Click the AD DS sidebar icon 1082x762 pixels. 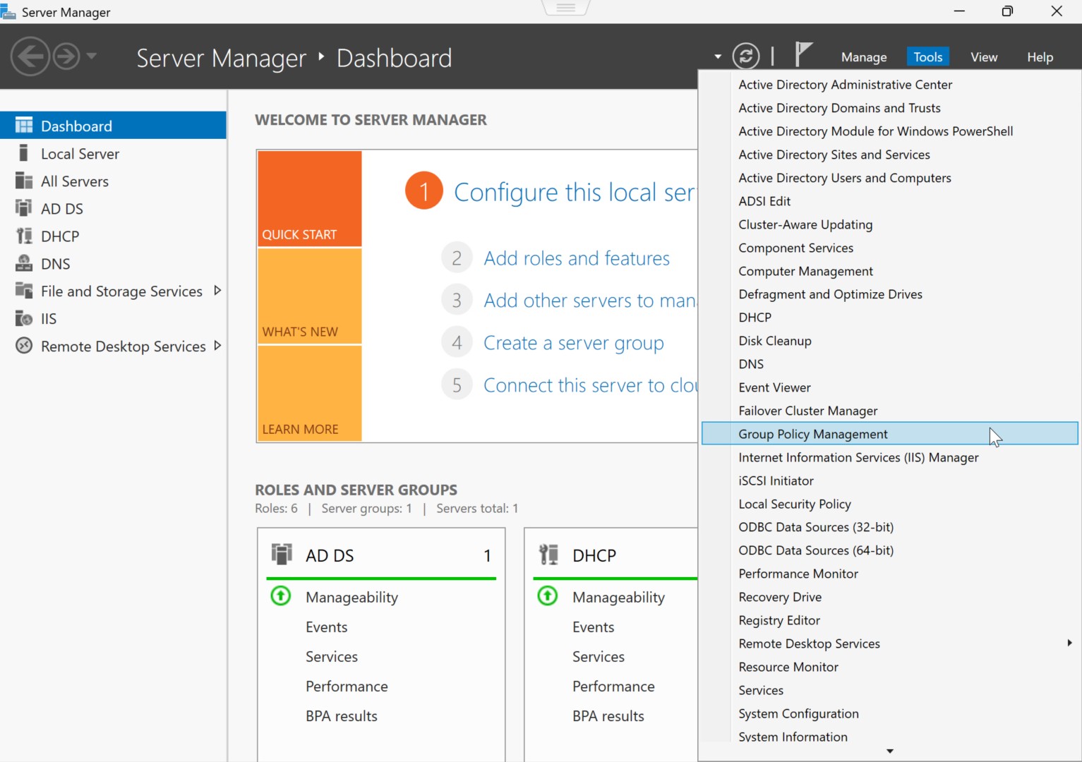(x=24, y=208)
